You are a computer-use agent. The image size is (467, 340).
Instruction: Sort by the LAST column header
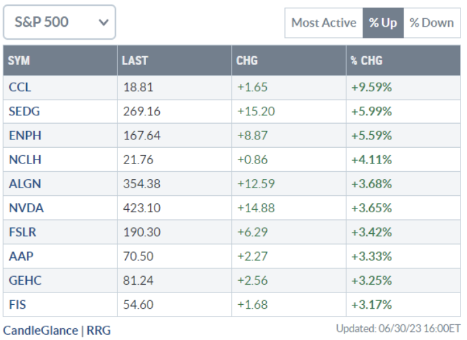coord(135,61)
